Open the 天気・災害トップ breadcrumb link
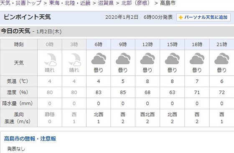The width and height of the screenshot is (234, 153). pos(20,3)
